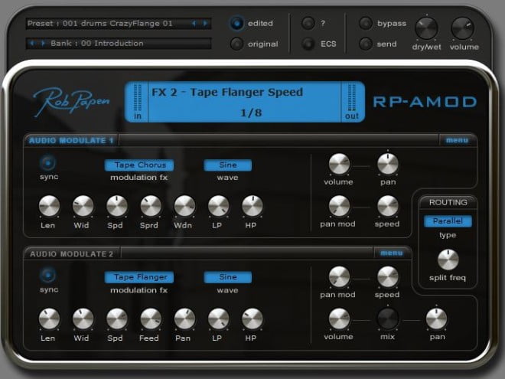Click the blue parameter readout display
This screenshot has width=505, height=379.
(245, 102)
